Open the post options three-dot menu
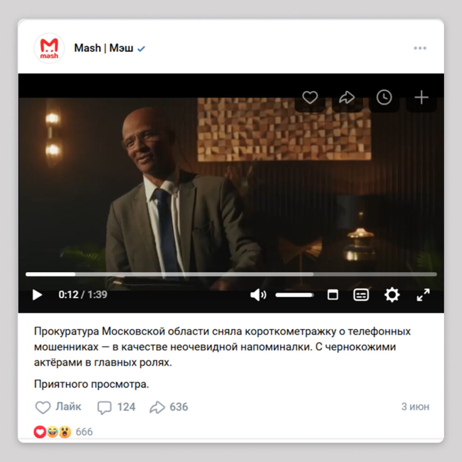This screenshot has height=462, width=462. click(x=420, y=48)
